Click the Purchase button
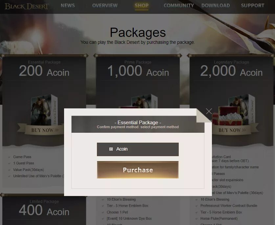 click(138, 170)
